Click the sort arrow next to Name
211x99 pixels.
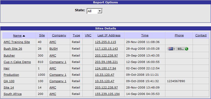pyautogui.click(x=24, y=36)
